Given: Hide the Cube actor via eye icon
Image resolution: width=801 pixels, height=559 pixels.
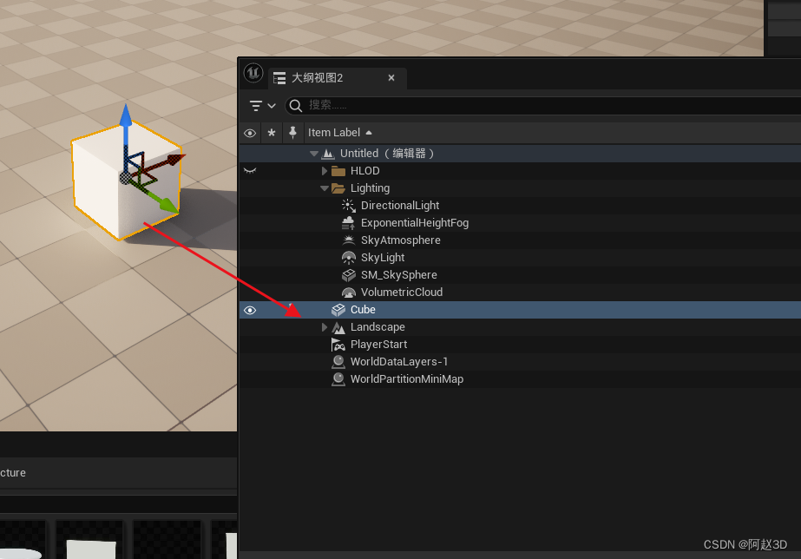Looking at the screenshot, I should tap(250, 310).
